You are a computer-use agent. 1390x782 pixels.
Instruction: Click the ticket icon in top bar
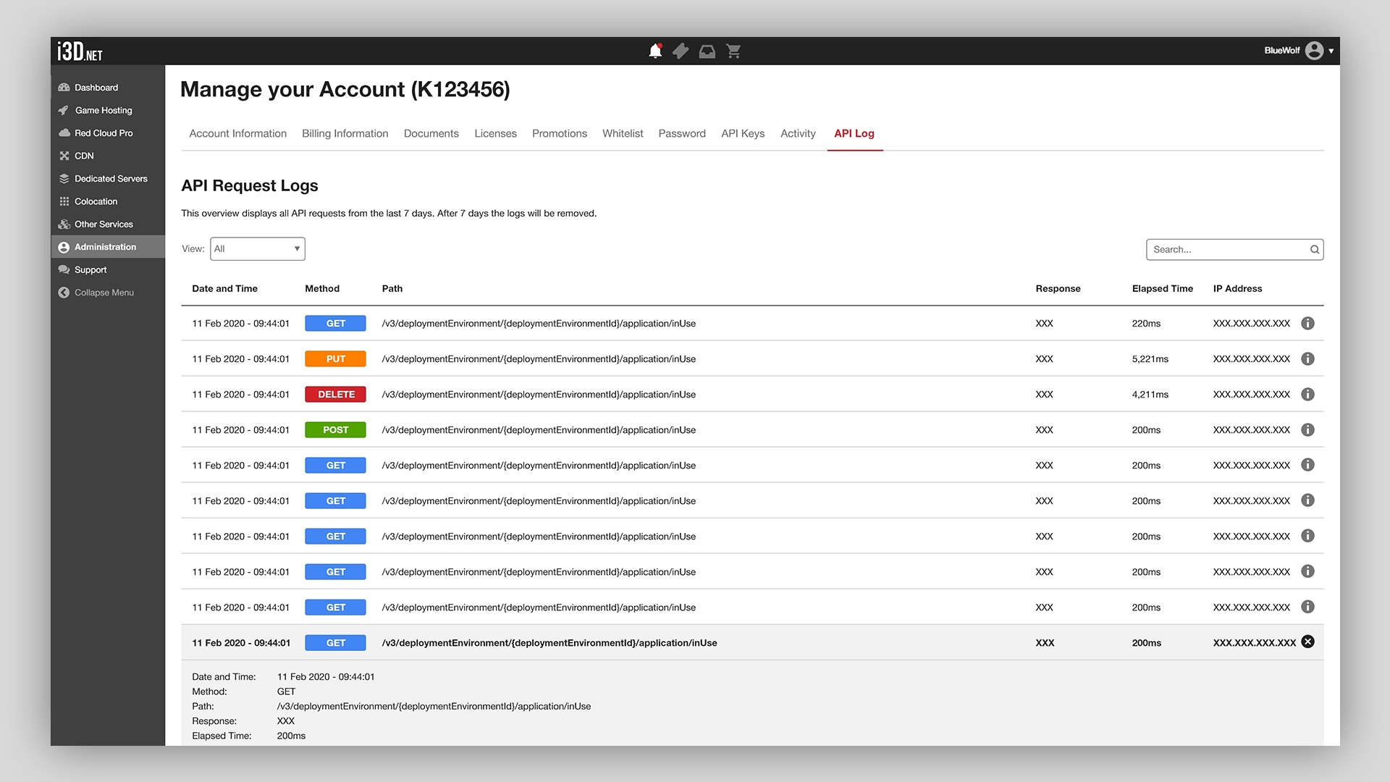point(681,51)
